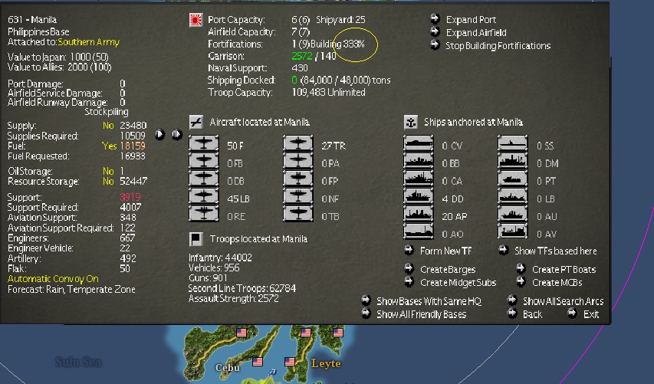Click Forecast: Rain, Temperate Zone text
This screenshot has width=654, height=384.
point(71,290)
